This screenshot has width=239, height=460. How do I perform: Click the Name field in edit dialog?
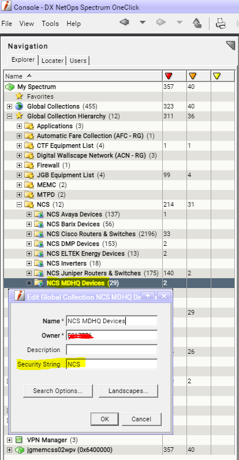pyautogui.click(x=112, y=321)
